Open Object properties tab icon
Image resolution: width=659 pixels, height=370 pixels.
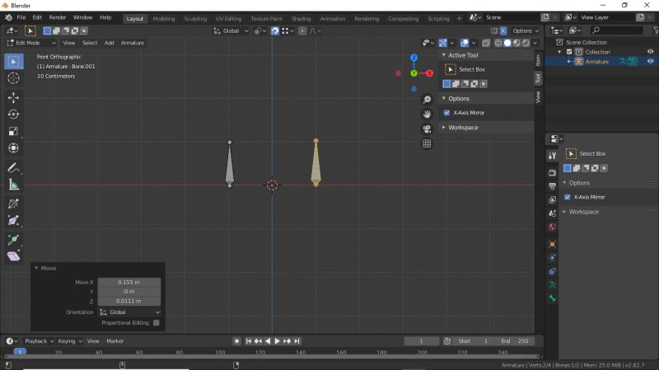click(552, 244)
